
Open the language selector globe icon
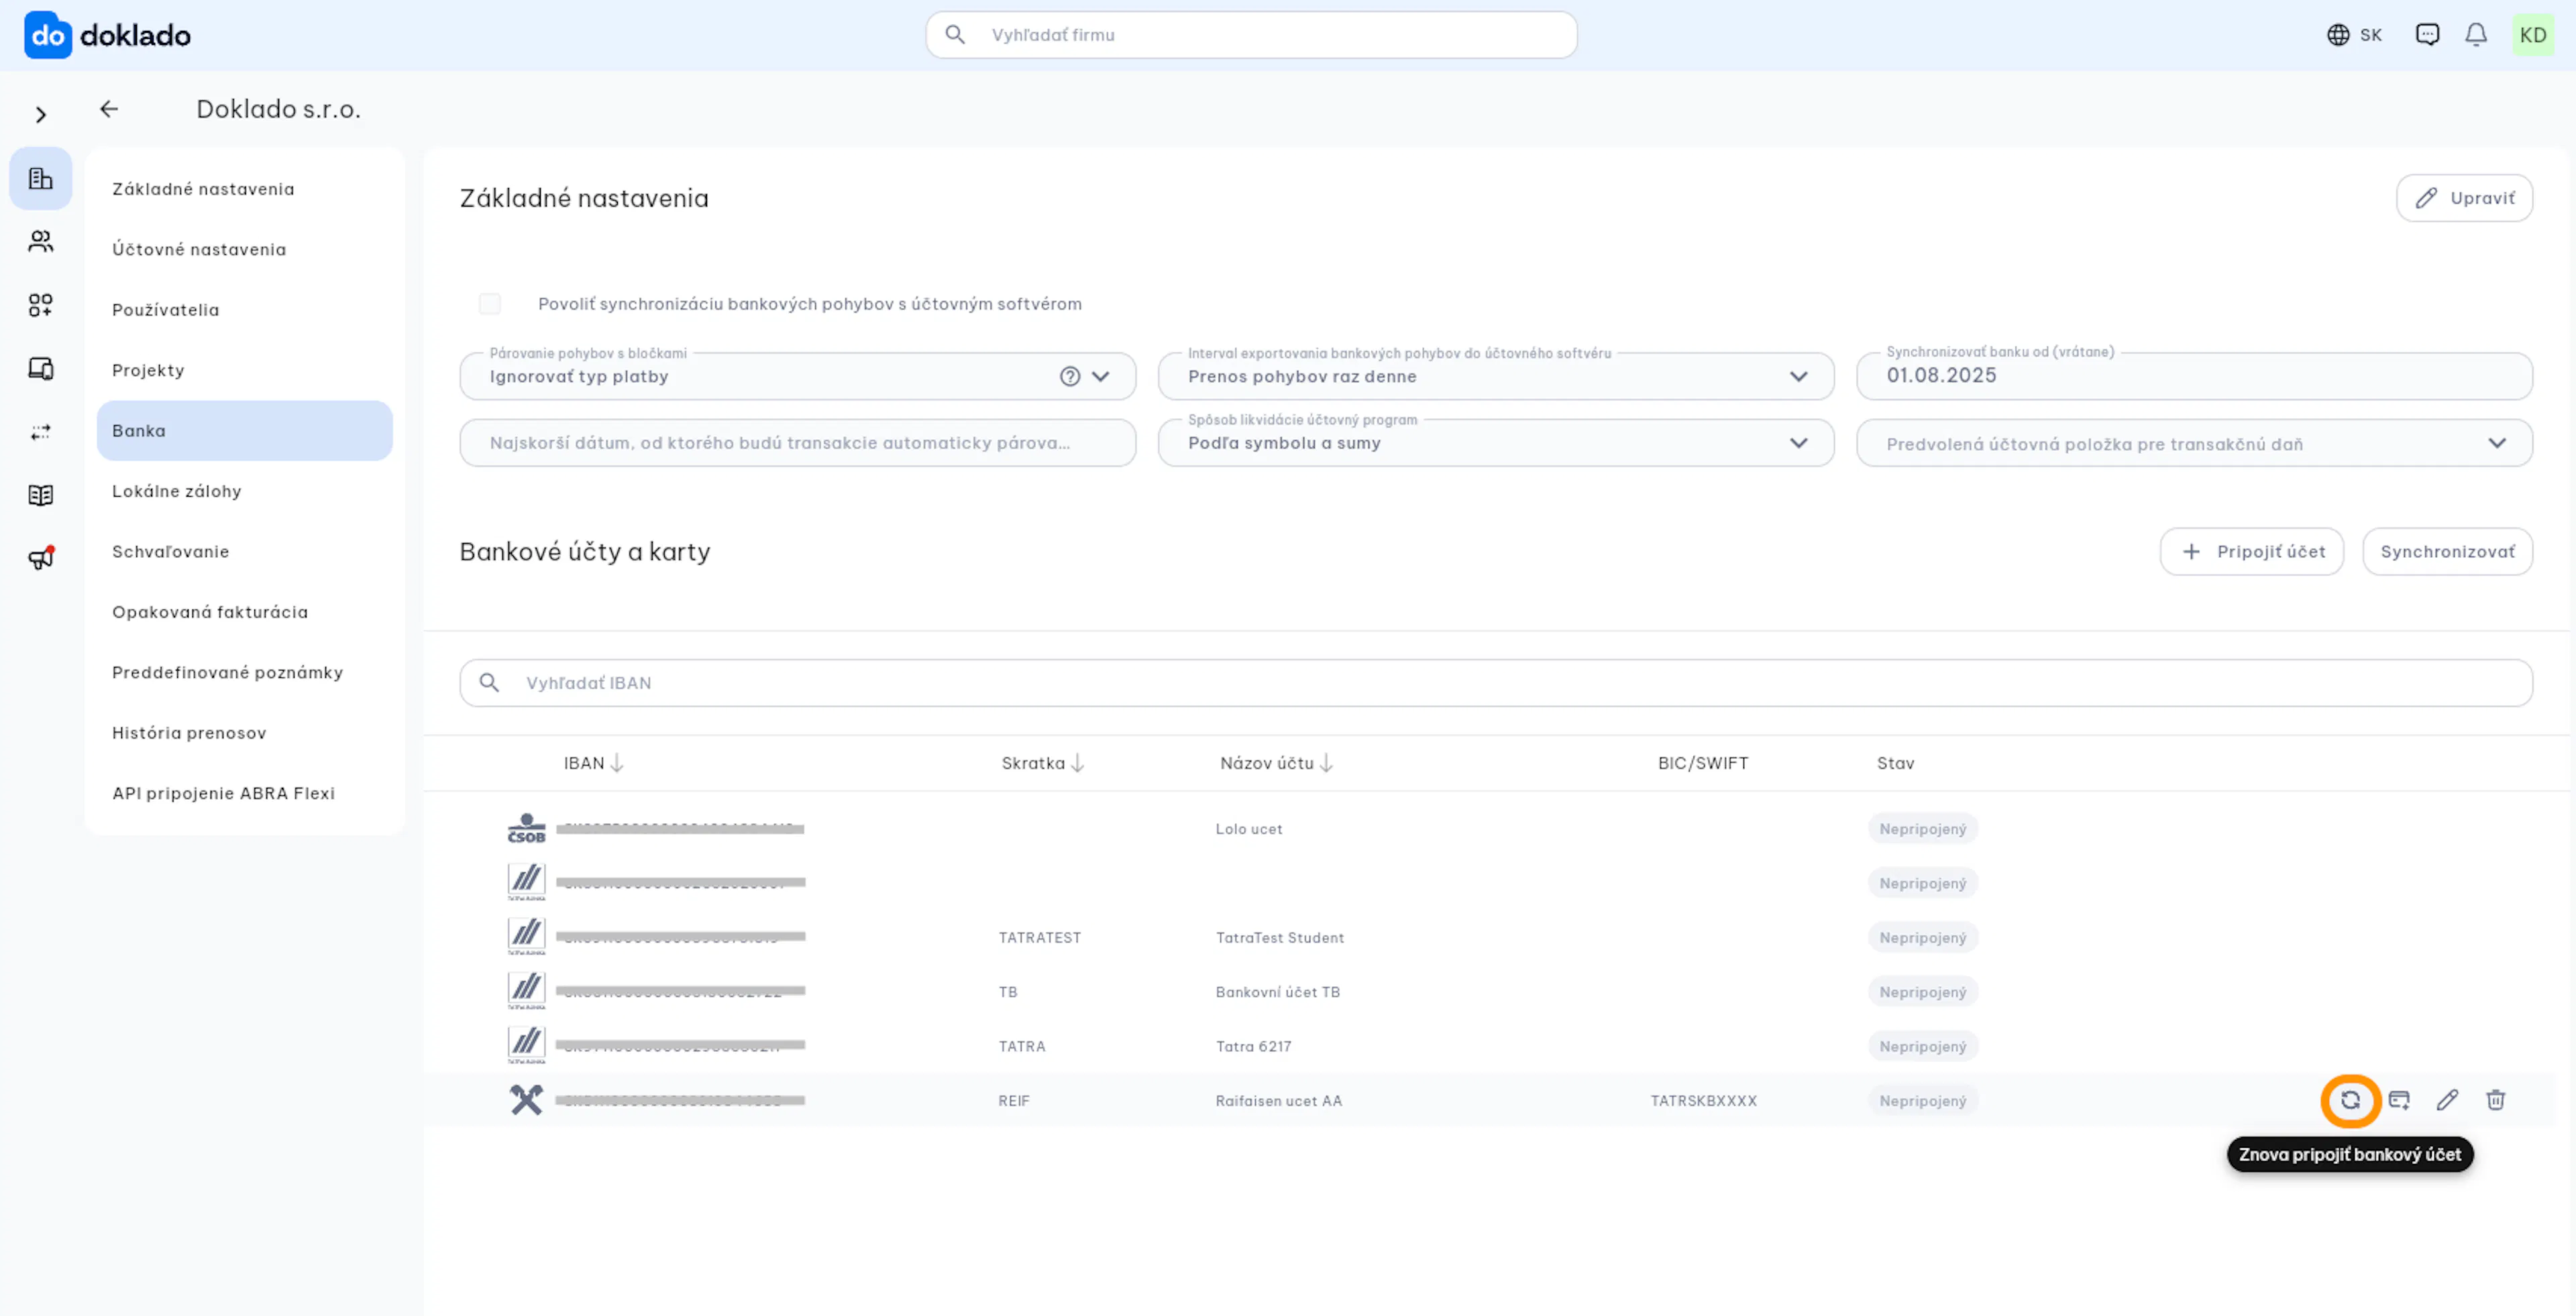tap(2338, 35)
